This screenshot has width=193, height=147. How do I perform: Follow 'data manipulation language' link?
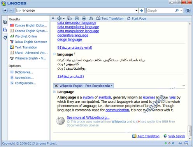pos(78,31)
